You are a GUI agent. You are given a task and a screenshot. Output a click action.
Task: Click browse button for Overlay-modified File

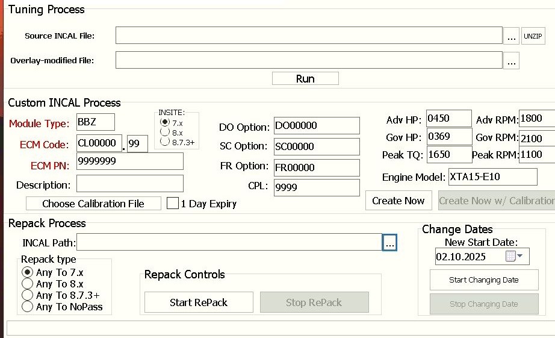point(512,61)
